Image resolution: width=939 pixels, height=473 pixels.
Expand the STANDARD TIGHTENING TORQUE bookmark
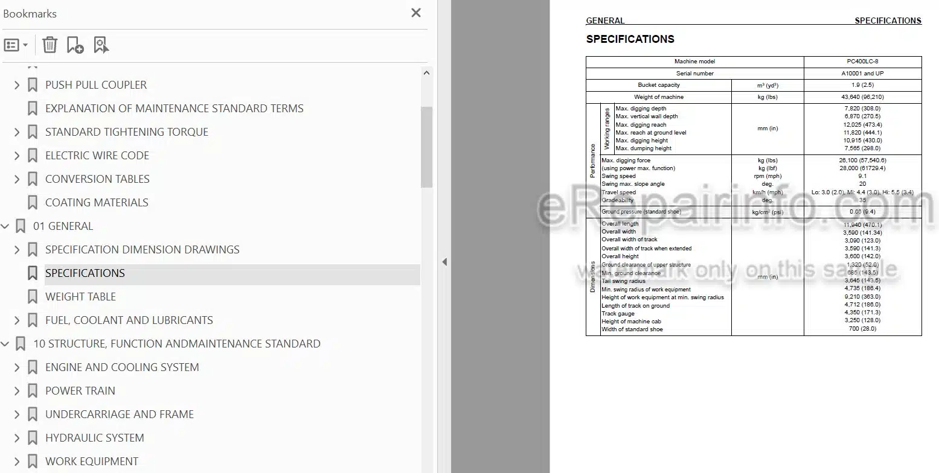[17, 132]
